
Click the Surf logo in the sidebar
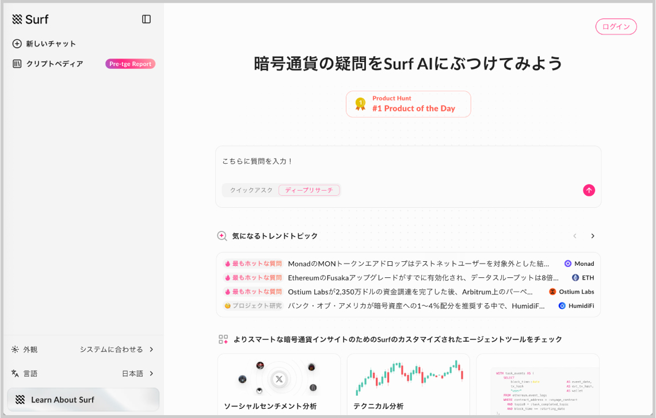[x=30, y=19]
